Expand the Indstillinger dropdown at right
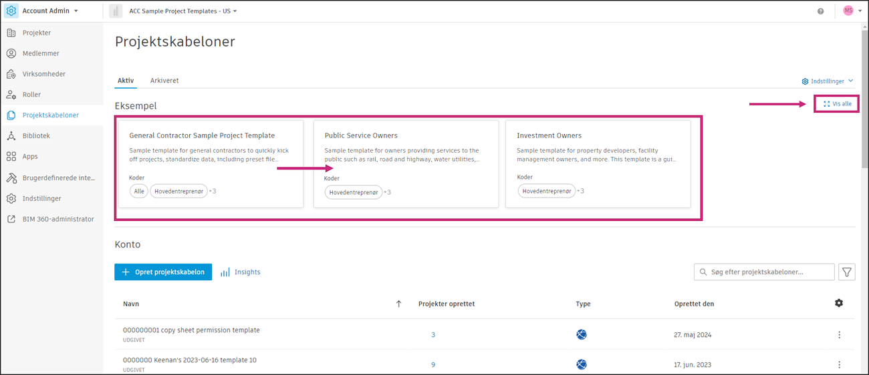869x375 pixels. point(828,81)
